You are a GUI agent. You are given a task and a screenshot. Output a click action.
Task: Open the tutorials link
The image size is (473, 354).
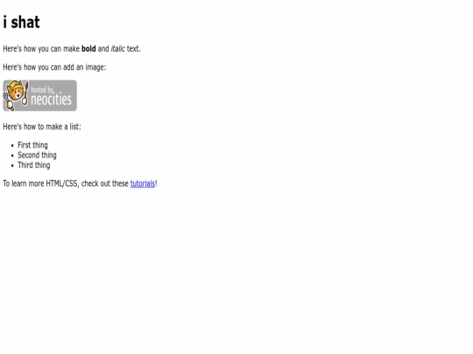coord(143,184)
